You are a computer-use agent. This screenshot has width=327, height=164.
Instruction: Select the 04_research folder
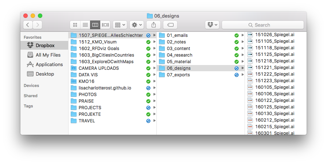coord(201,55)
